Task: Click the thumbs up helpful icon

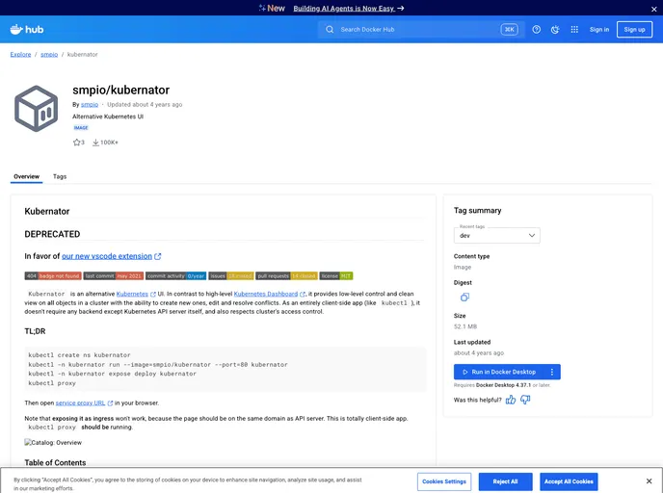Action: (x=511, y=400)
